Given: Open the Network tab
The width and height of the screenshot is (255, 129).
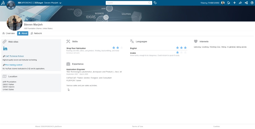Looking at the screenshot, I should coord(36,33).
